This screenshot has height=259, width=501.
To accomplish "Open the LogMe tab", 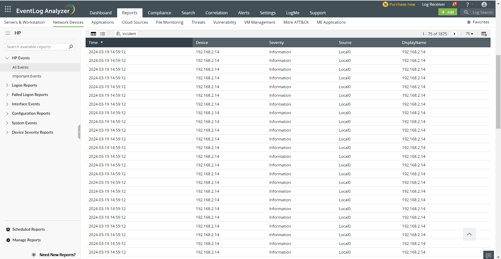I will click(293, 13).
